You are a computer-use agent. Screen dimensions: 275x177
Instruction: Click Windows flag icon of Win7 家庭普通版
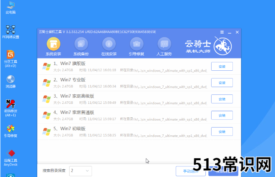pyautogui.click(x=47, y=116)
